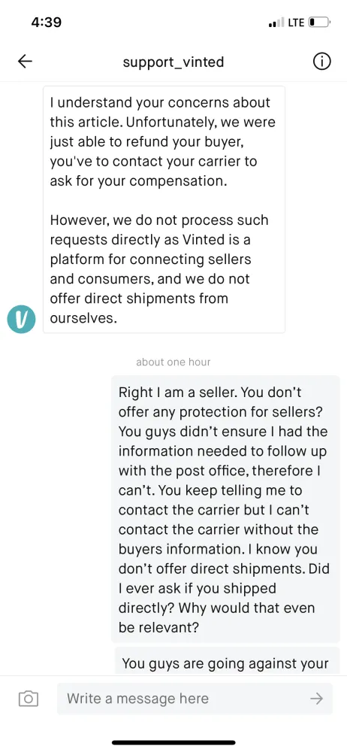The image size is (347, 752).
Task: Open the camera to attach a photo
Action: click(29, 699)
